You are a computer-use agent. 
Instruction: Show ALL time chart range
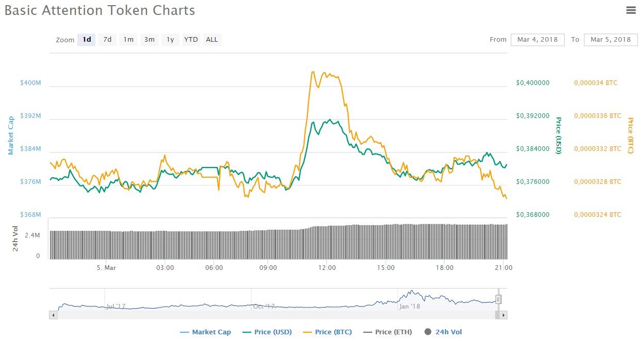coord(212,40)
